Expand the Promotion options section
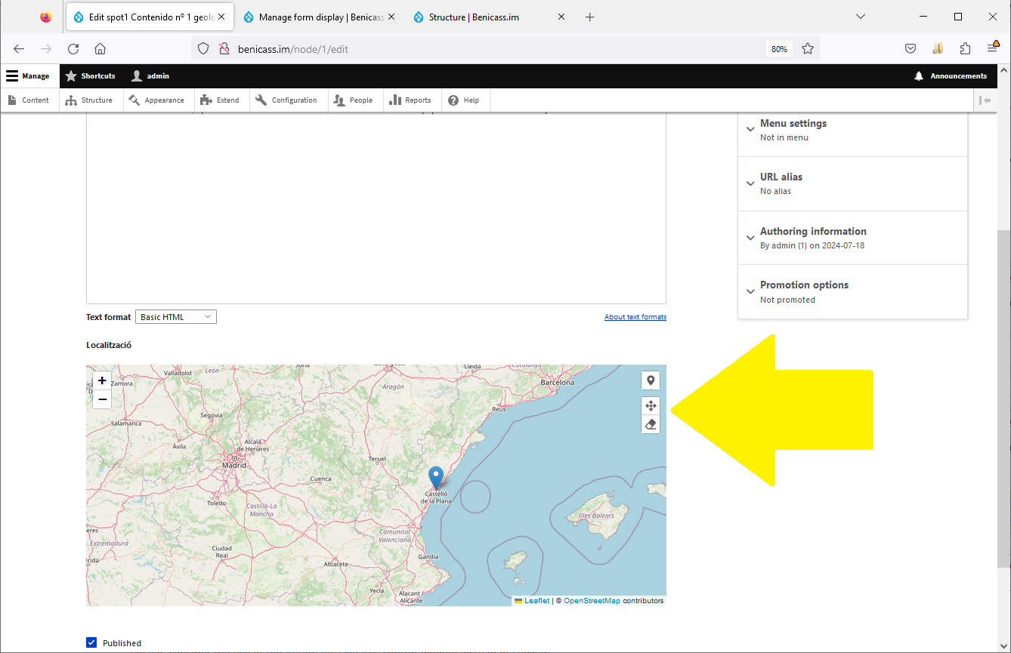Viewport: 1011px width, 653px height. [852, 291]
